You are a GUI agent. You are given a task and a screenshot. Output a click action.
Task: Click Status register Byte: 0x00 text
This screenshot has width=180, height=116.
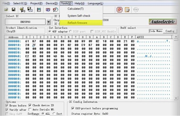tap(90, 114)
